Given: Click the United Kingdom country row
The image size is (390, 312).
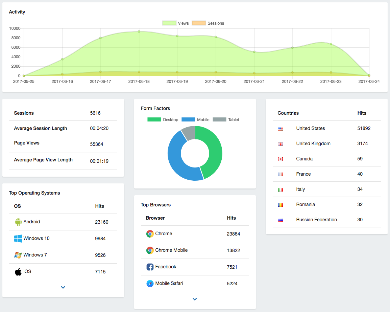Looking at the screenshot, I should [x=326, y=144].
